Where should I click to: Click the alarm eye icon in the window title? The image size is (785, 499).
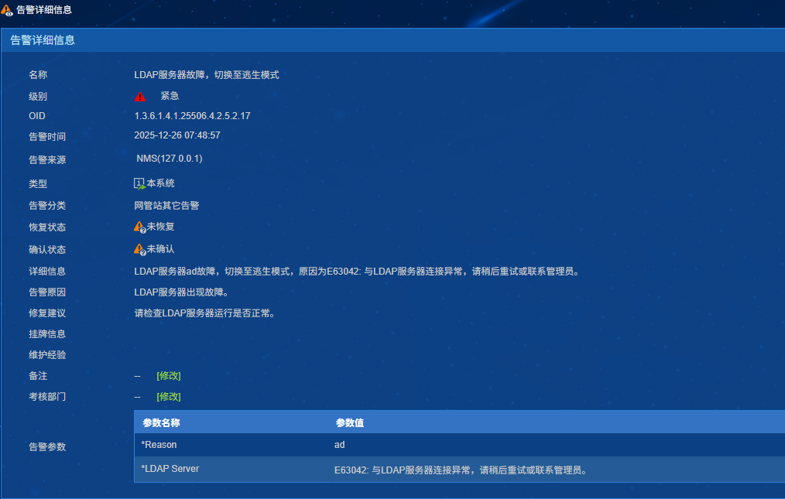[8, 10]
